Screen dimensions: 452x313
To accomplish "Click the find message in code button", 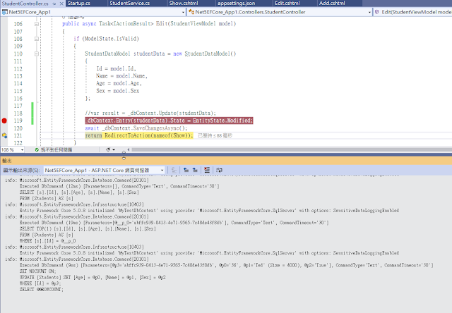I will point(174,171).
